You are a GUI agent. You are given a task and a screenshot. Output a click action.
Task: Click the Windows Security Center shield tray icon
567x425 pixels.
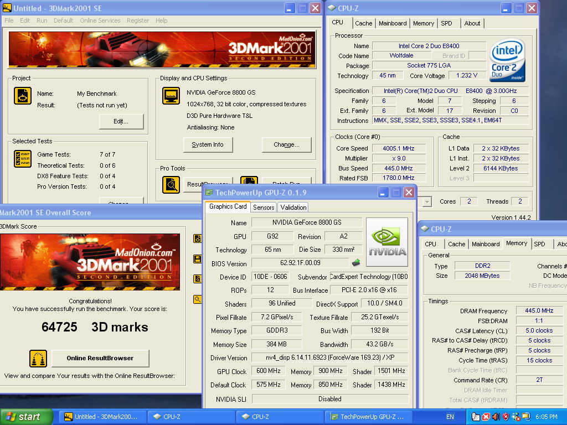pos(506,417)
